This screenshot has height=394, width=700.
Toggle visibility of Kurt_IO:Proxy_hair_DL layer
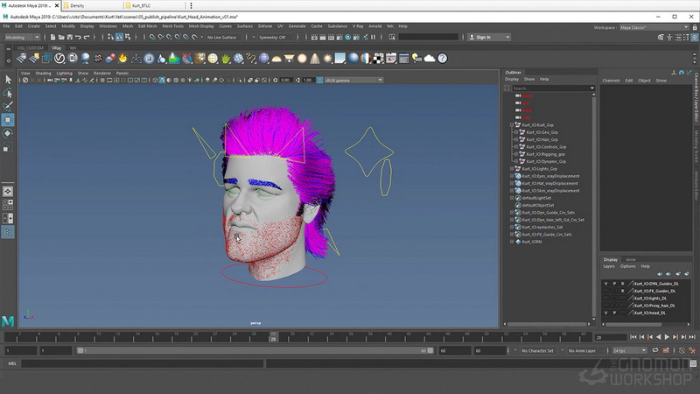605,306
